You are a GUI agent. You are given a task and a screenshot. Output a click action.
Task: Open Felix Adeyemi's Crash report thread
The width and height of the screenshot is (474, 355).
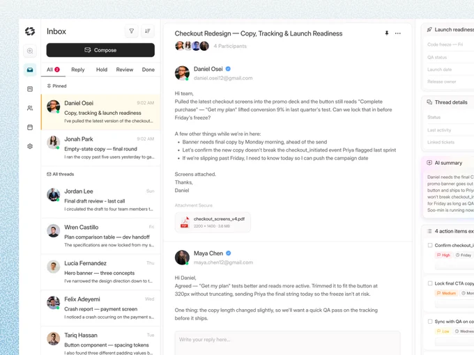tap(100, 308)
